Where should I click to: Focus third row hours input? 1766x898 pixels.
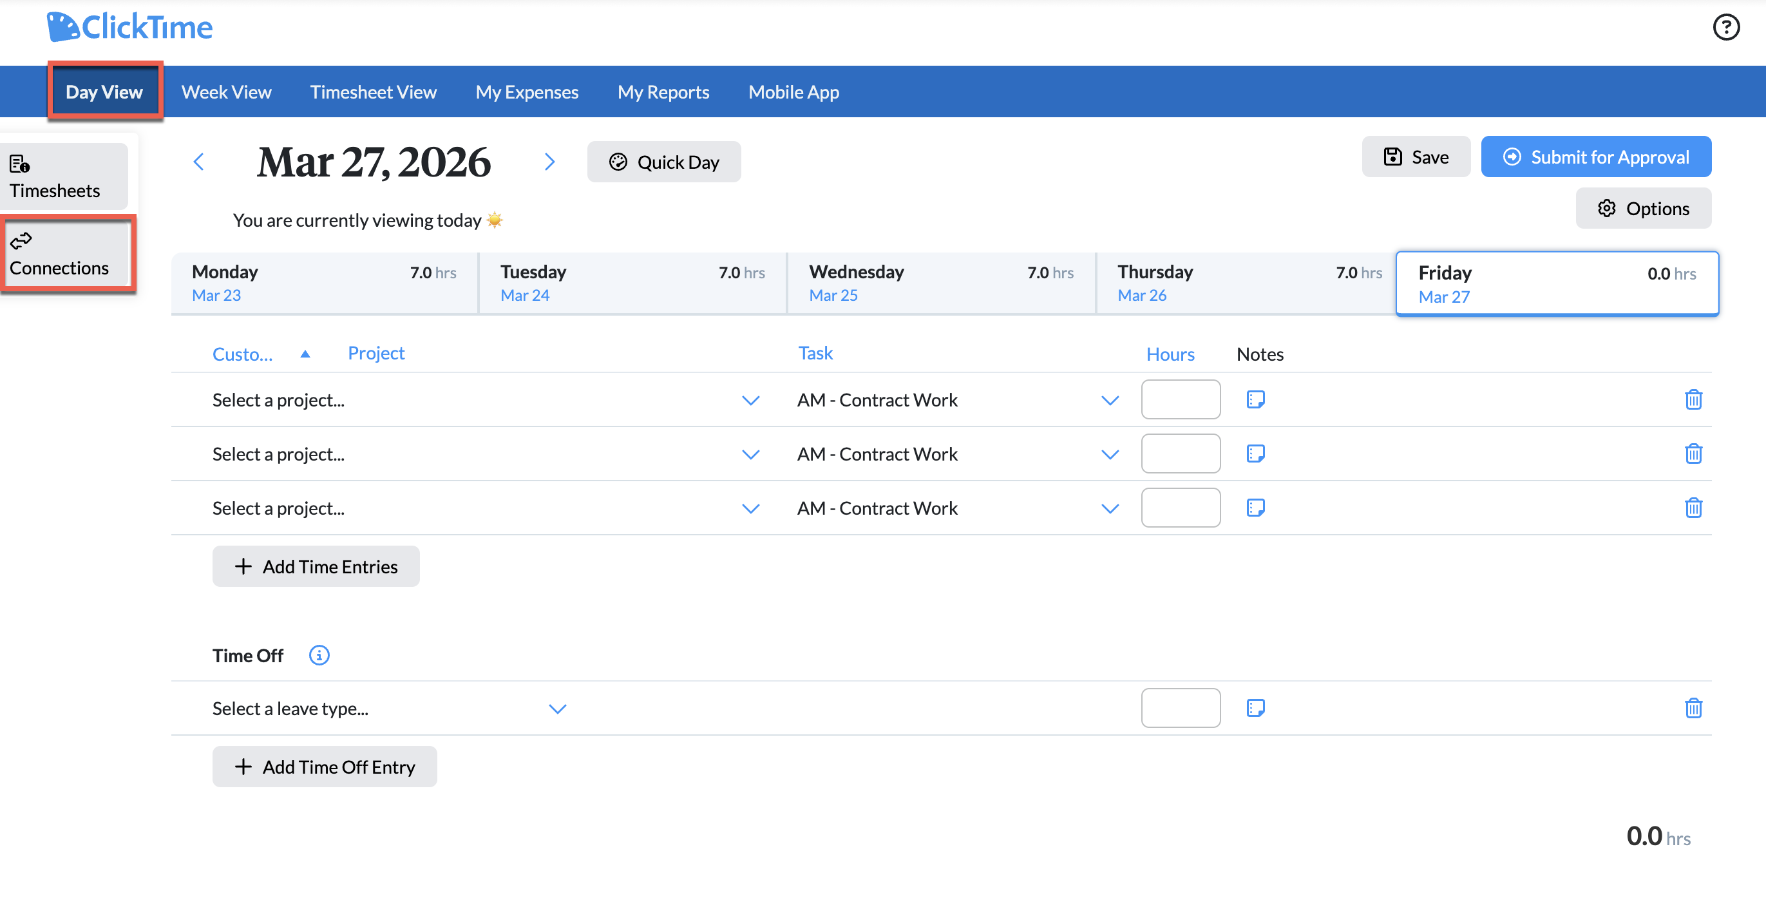(x=1180, y=508)
